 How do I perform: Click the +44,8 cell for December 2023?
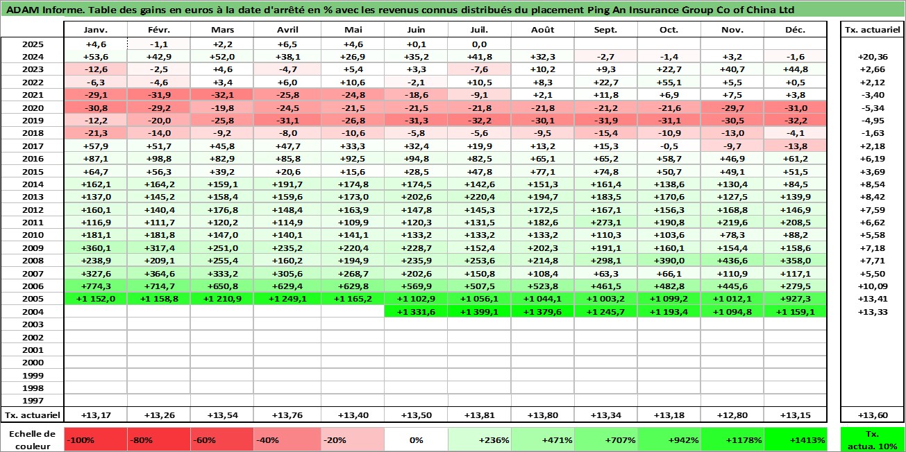click(x=796, y=70)
